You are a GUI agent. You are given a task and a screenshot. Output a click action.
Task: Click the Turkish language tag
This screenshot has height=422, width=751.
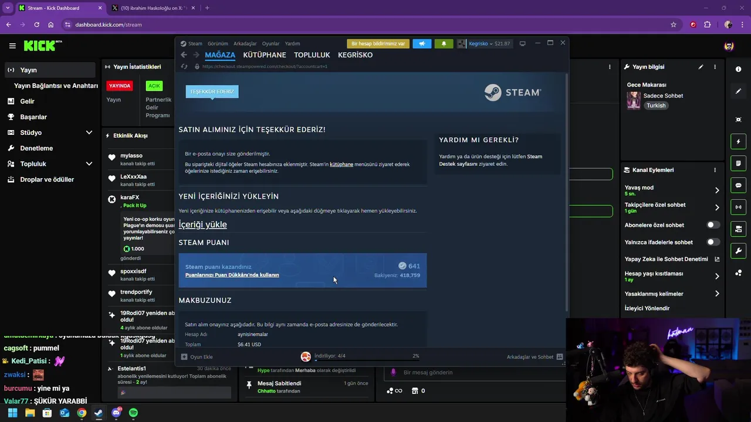click(x=656, y=105)
